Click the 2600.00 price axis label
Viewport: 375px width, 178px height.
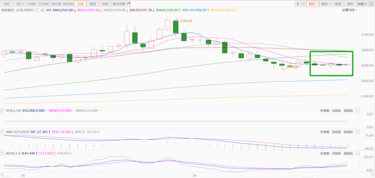(367, 50)
